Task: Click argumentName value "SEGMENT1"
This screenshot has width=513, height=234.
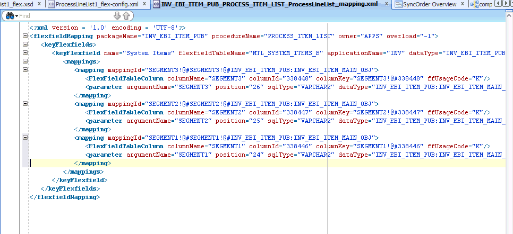Action: click(194, 155)
